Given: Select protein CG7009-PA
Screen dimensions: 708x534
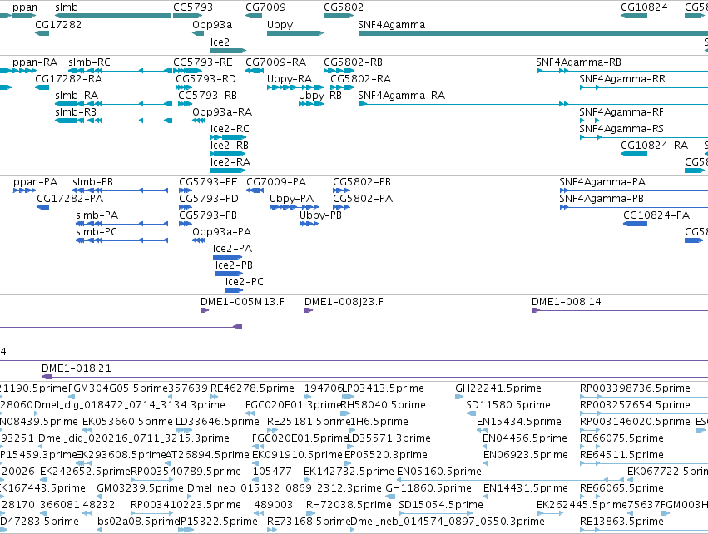Looking at the screenshot, I should 255,190.
